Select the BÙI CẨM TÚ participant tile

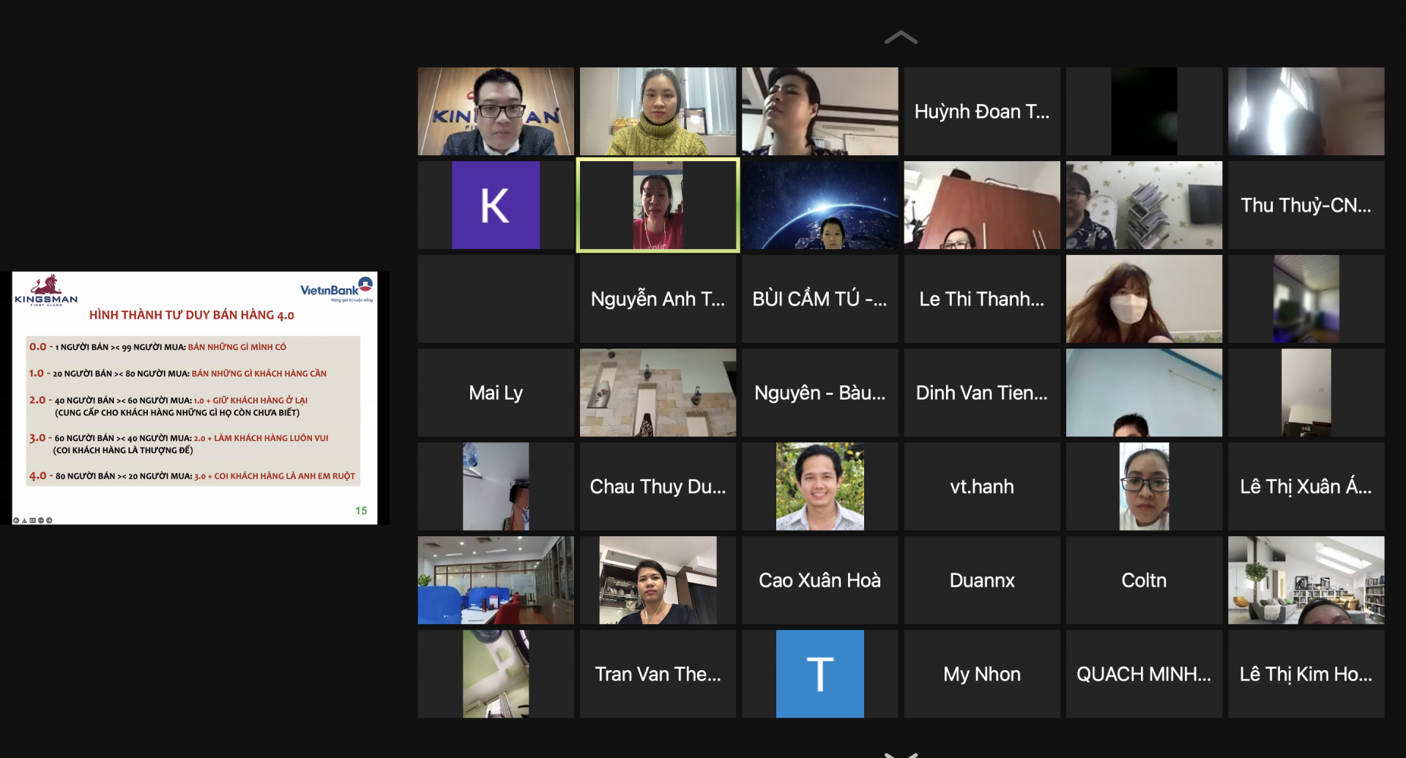819,299
